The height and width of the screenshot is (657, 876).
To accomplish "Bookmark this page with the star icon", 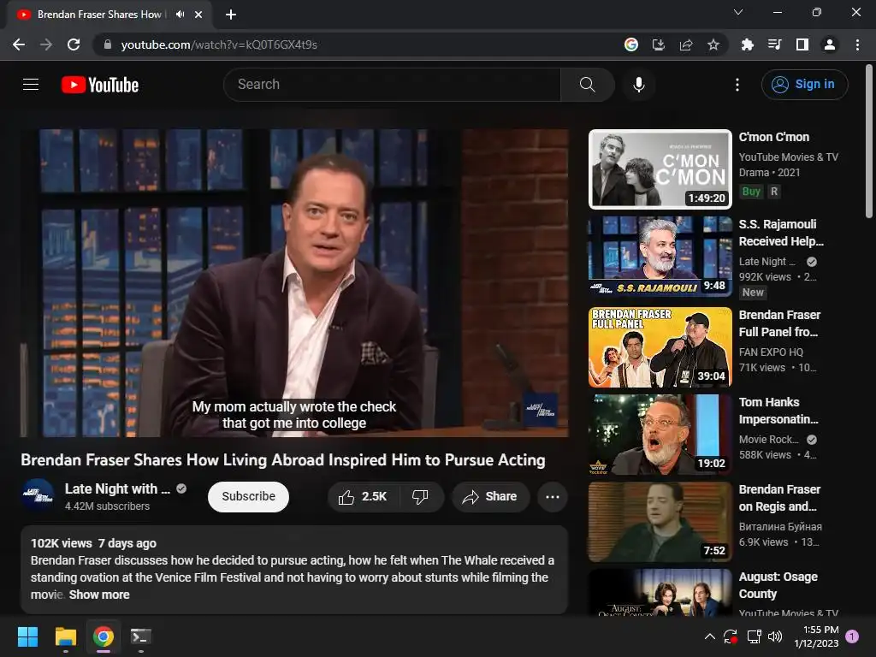I will point(713,44).
